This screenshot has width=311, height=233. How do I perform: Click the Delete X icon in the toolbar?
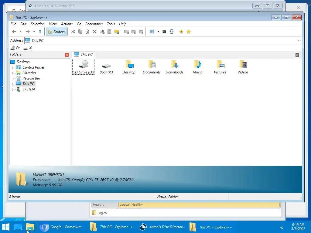(x=95, y=32)
